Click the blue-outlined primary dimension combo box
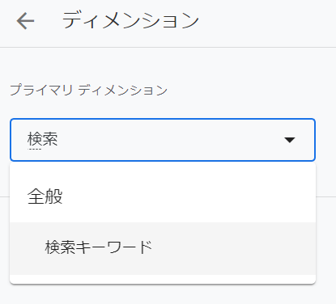Viewport: 336px width, 304px height. click(x=163, y=140)
